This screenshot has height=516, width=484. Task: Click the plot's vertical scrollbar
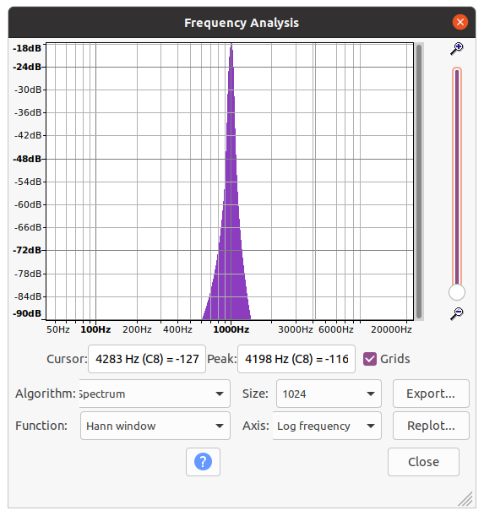[x=419, y=182]
